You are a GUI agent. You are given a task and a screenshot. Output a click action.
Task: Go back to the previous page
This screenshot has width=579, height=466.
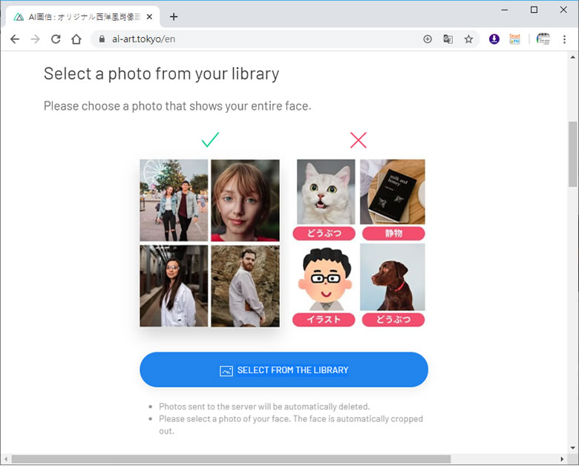(x=15, y=39)
